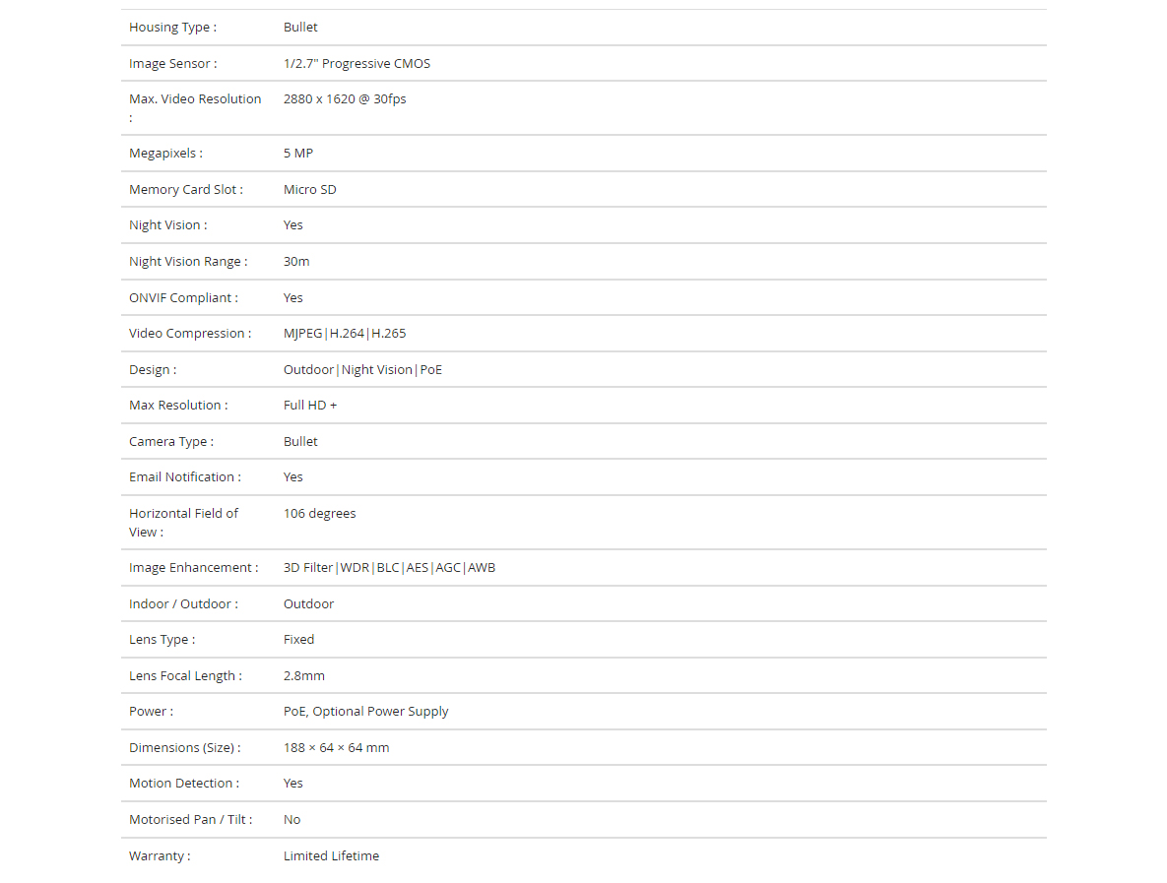Click the Outdoor|Night Vision|PoE design value
The width and height of the screenshot is (1167, 883).
coord(362,370)
